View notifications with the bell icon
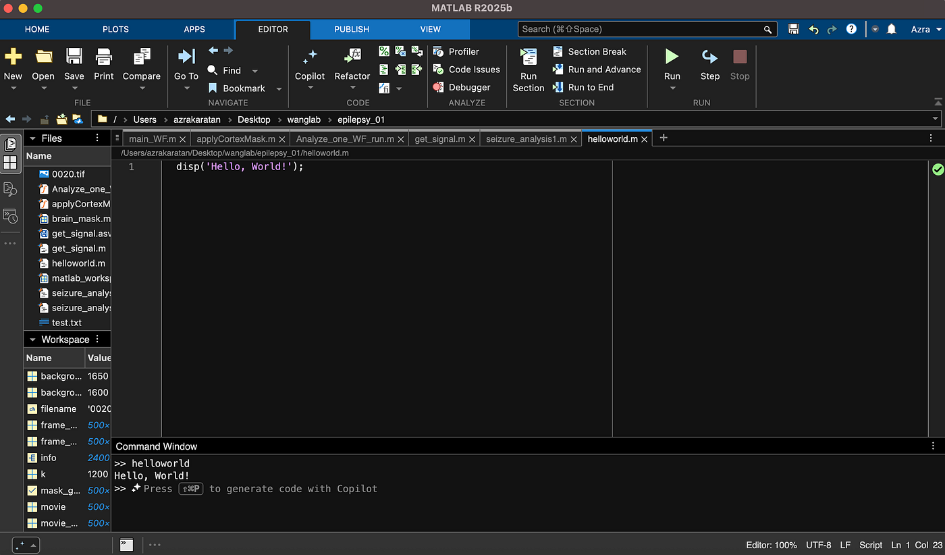Viewport: 945px width, 555px height. 892,29
